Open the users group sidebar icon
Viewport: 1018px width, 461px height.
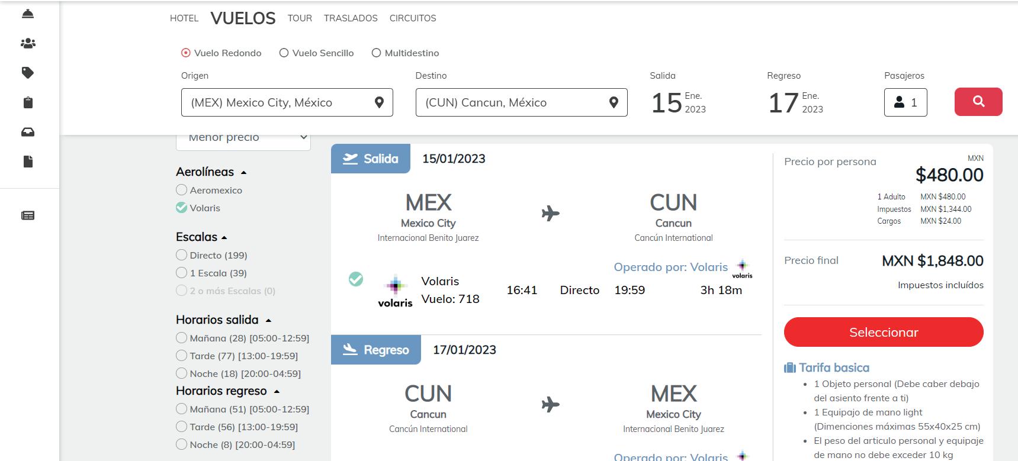(x=28, y=43)
